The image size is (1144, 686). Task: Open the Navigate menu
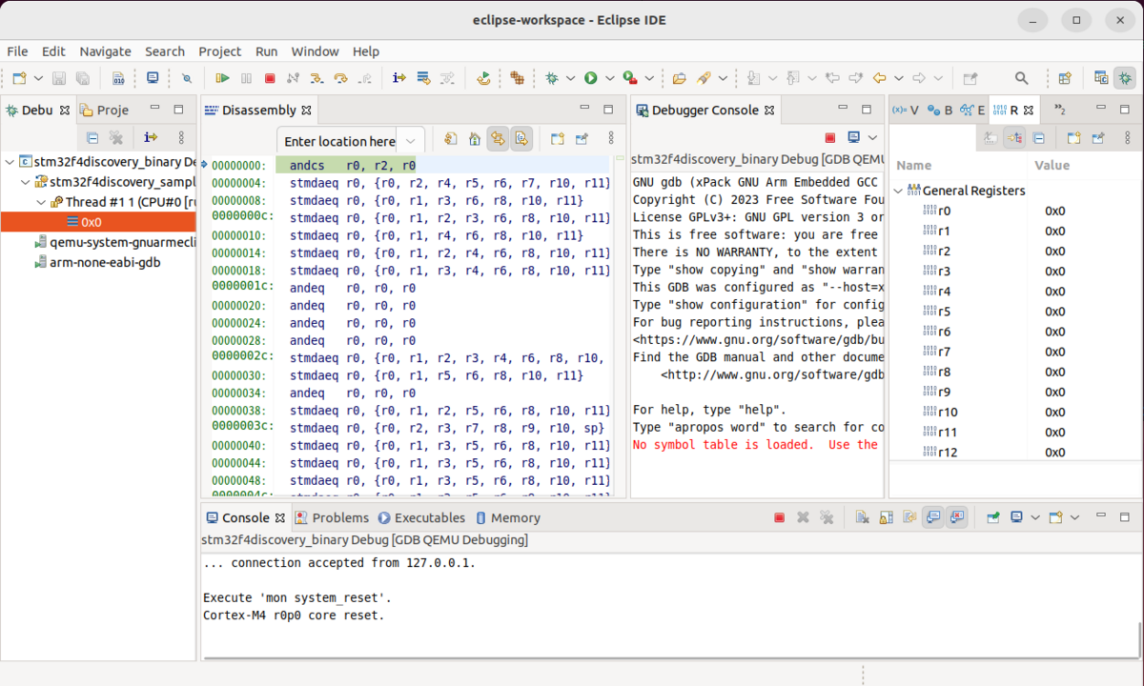point(105,51)
